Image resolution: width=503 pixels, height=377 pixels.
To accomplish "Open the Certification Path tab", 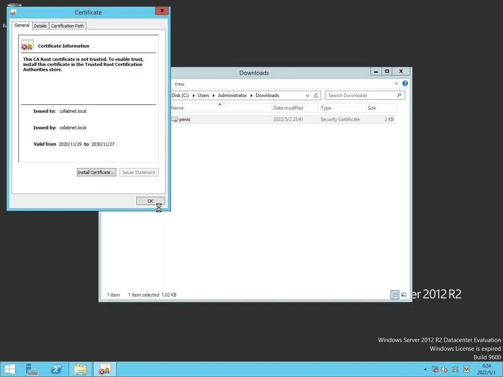I will click(x=68, y=26).
